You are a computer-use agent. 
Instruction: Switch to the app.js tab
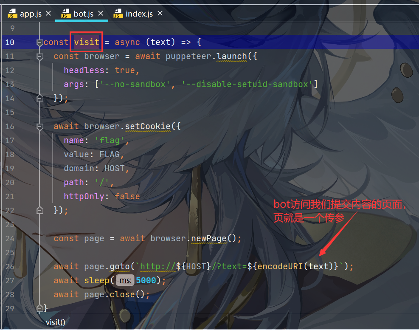click(x=31, y=14)
